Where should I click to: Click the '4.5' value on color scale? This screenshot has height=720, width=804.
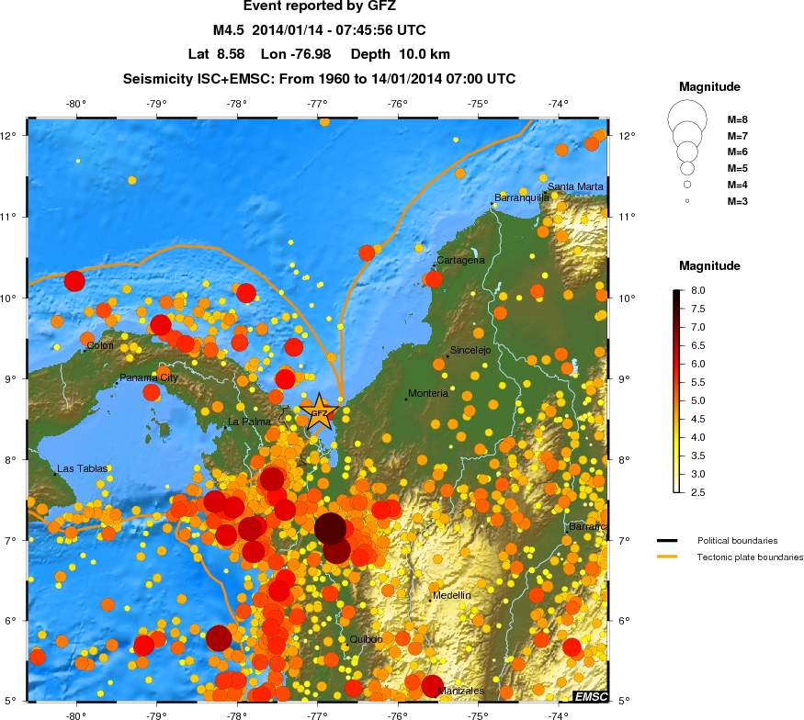697,419
